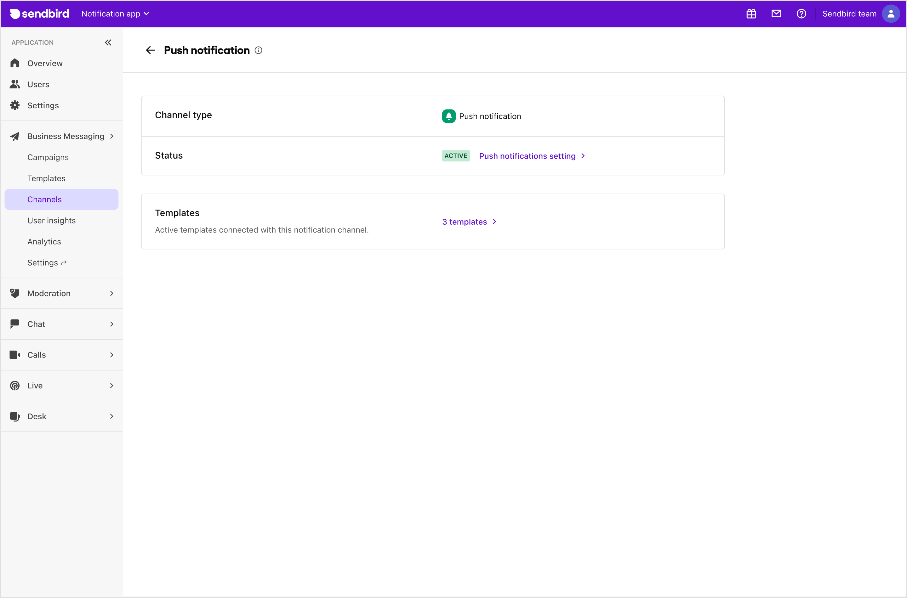Open the Desk section icon
The height and width of the screenshot is (598, 907).
point(15,416)
